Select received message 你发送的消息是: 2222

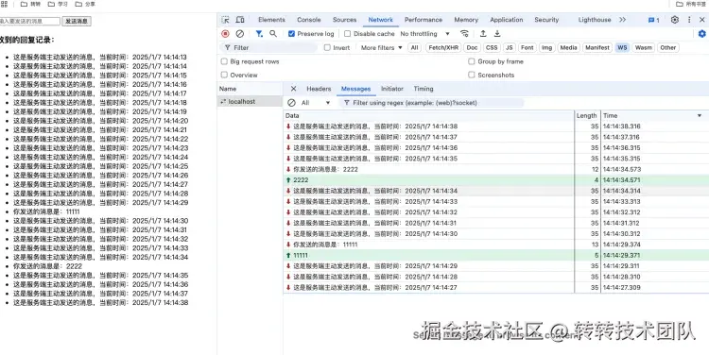pos(496,169)
